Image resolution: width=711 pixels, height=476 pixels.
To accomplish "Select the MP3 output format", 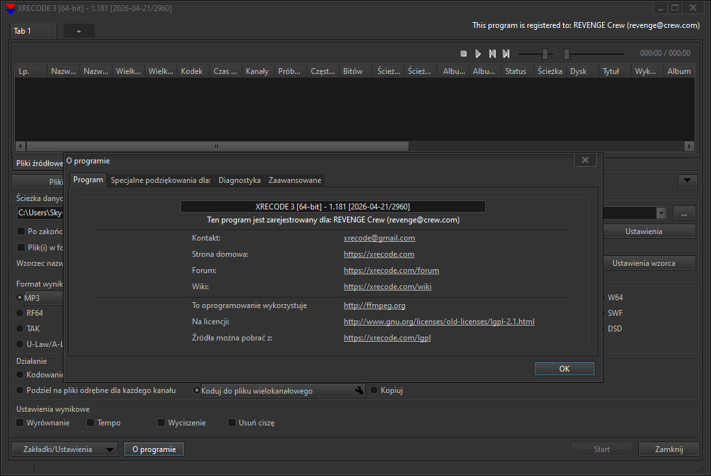I will [19, 298].
